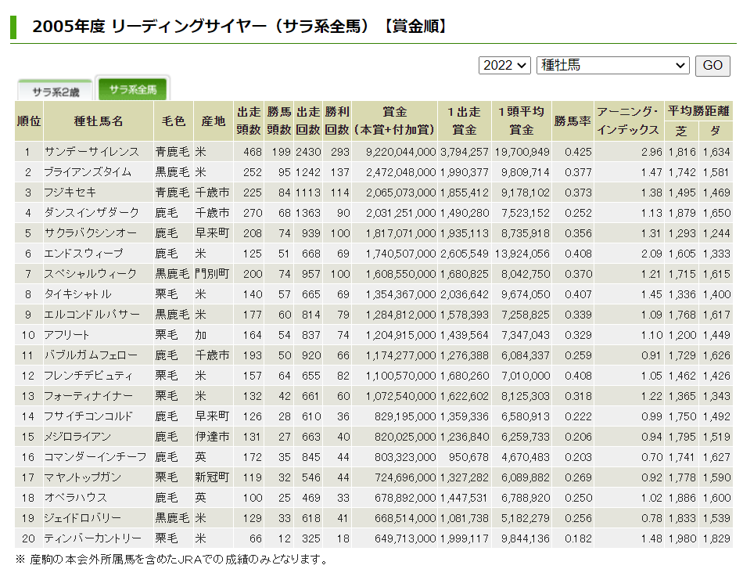Click origin cell 新冠町
Viewport: 743px width, 587px height.
pos(212,477)
